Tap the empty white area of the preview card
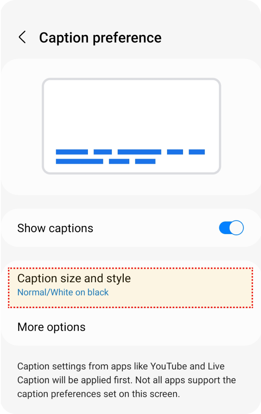 pyautogui.click(x=131, y=111)
